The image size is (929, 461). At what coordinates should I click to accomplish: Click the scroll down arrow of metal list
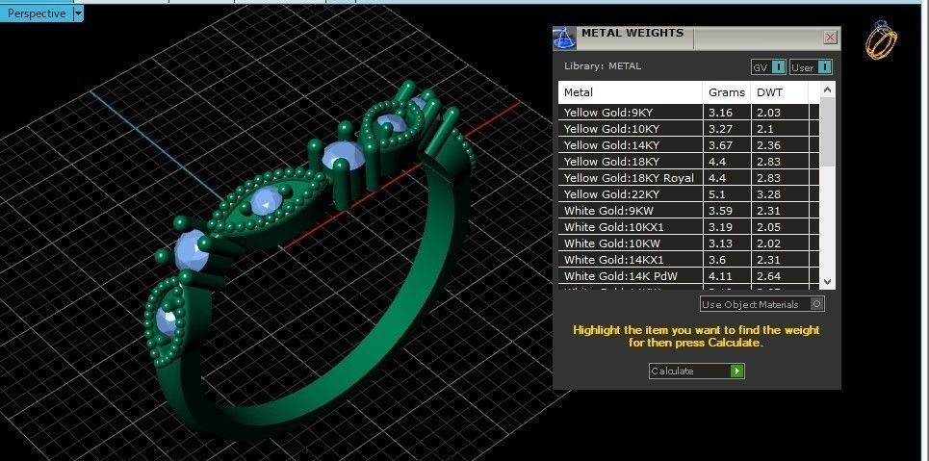tap(828, 282)
